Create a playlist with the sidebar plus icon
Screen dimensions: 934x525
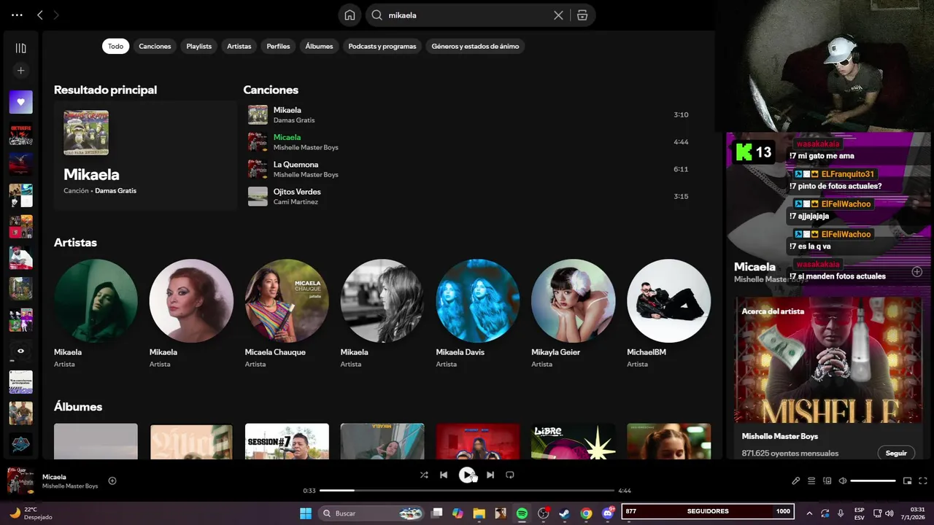[20, 71]
